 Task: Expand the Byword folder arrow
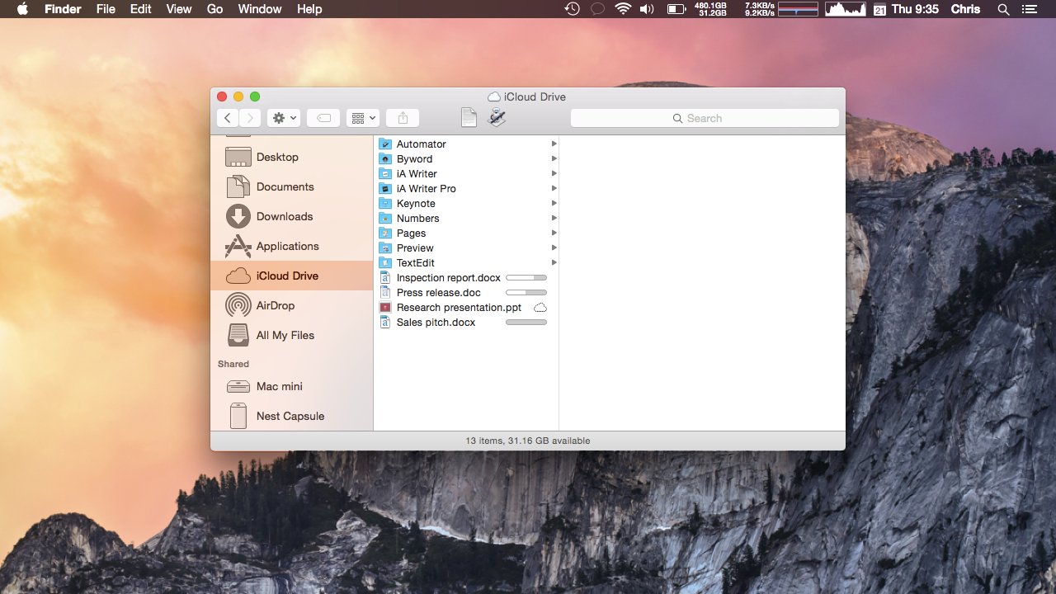[x=554, y=158]
